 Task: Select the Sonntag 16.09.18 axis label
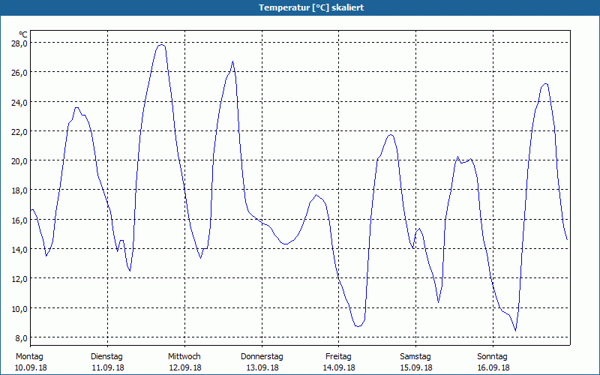[493, 362]
